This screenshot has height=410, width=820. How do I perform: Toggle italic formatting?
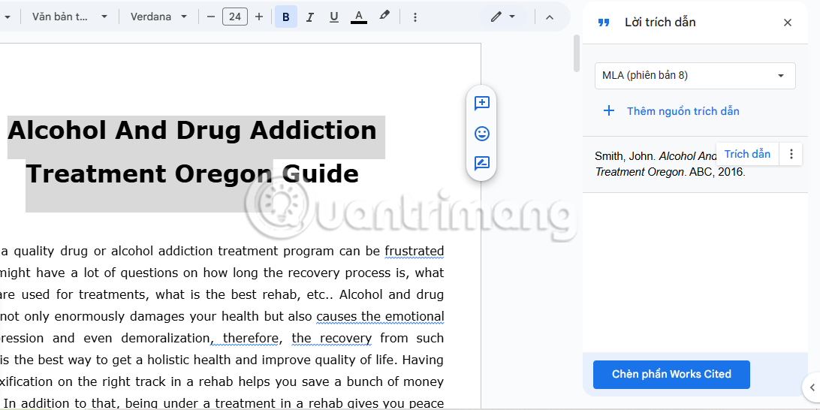pos(310,17)
